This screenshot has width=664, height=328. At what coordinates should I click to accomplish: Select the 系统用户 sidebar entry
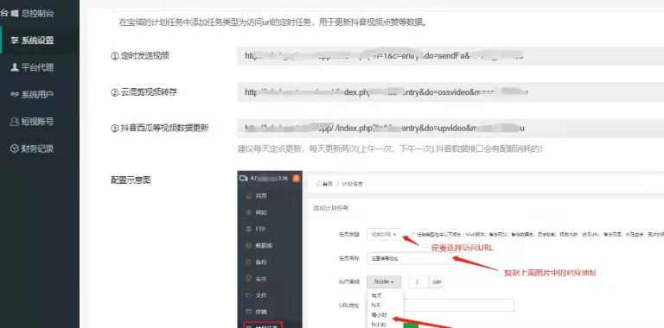[32, 94]
